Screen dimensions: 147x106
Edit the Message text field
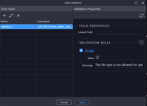coord(119,65)
